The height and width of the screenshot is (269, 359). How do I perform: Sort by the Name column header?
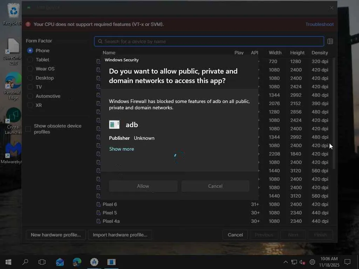109,53
